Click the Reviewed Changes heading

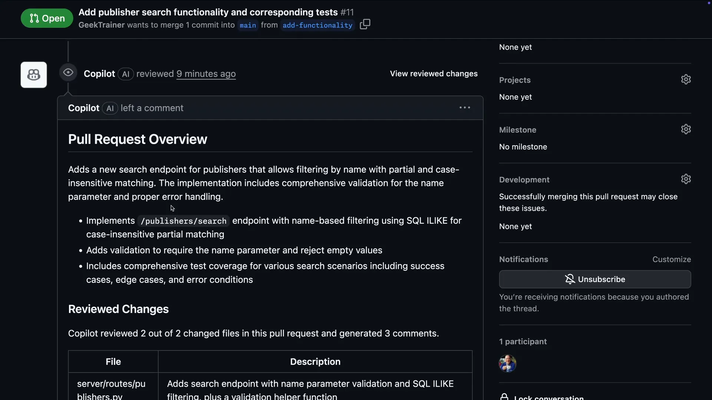(x=118, y=309)
